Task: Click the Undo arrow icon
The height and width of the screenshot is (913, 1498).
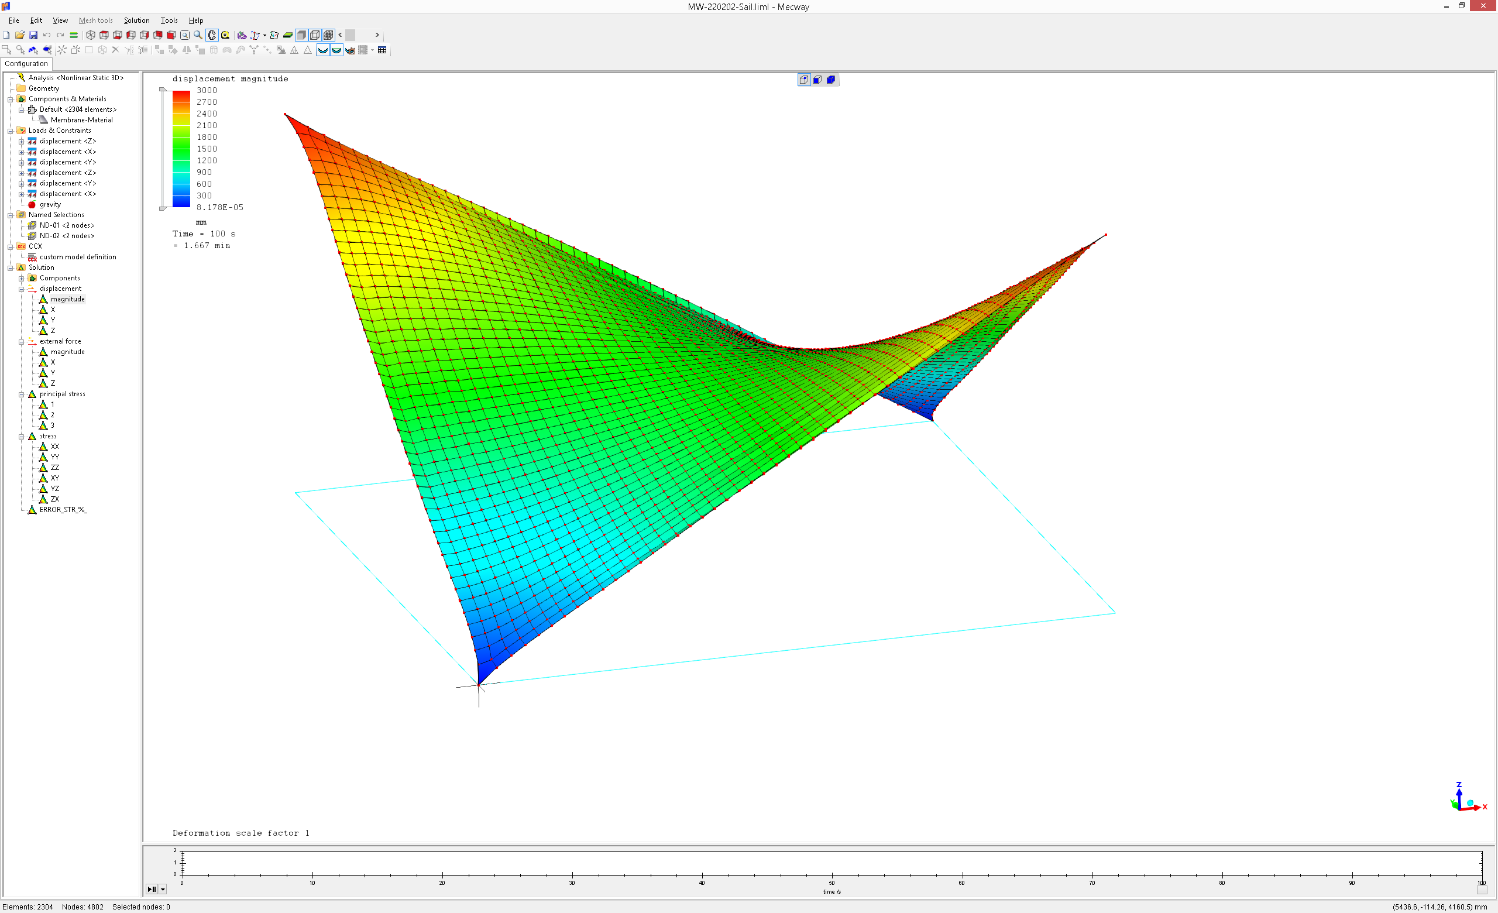Action: pyautogui.click(x=47, y=35)
